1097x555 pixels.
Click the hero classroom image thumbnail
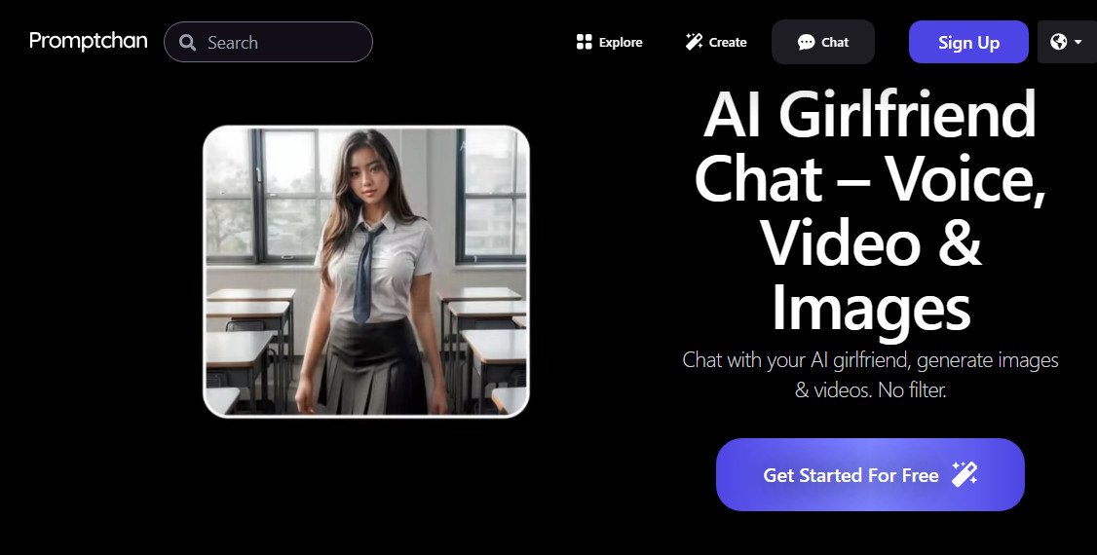366,272
